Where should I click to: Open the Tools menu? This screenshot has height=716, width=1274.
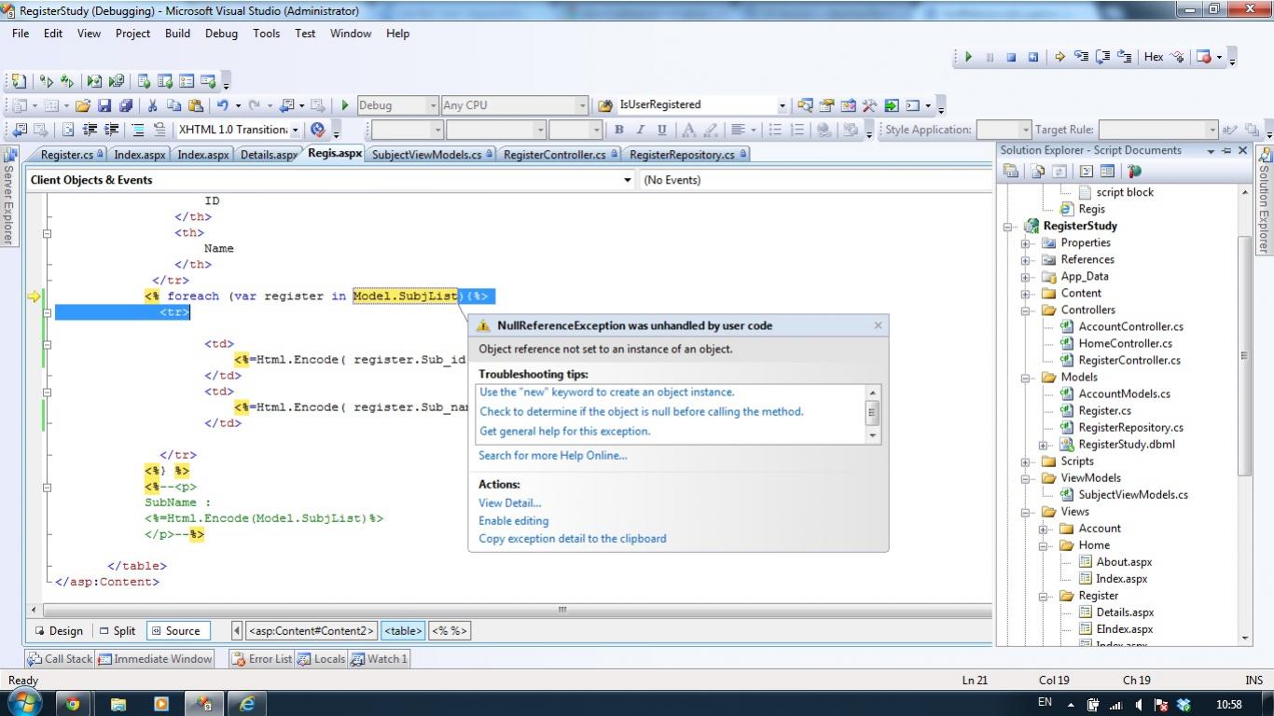tap(266, 34)
